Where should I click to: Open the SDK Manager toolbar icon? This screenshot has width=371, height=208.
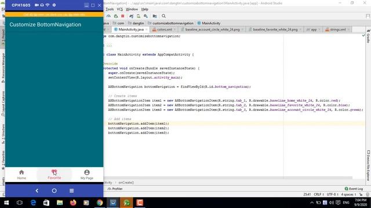[x=146, y=16]
